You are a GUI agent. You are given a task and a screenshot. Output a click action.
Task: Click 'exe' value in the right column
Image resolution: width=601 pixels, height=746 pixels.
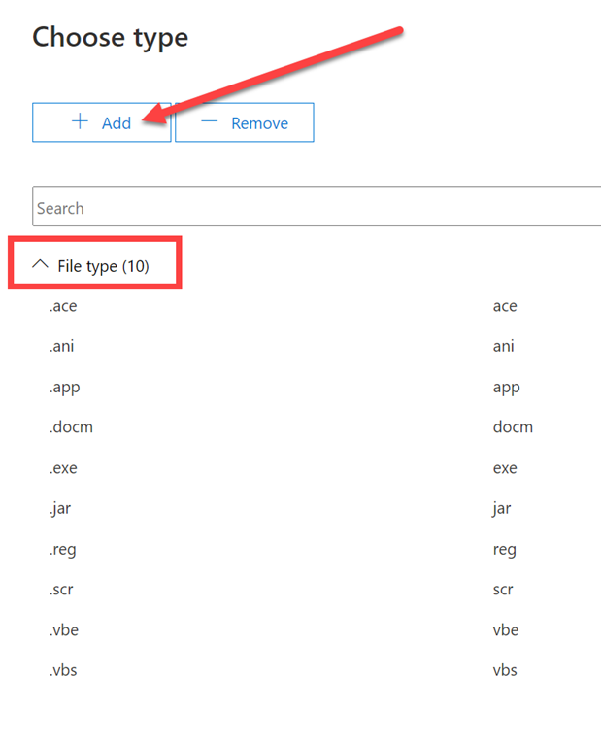pos(505,468)
